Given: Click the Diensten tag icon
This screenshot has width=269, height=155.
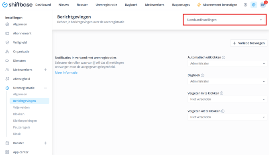Looking at the screenshot, I should click(x=7, y=60).
